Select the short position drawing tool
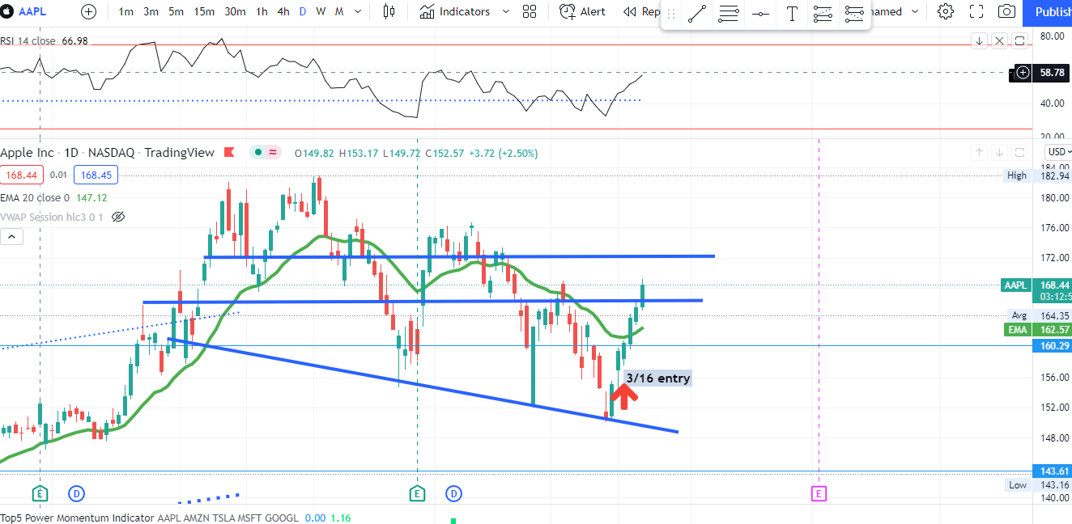 (854, 13)
